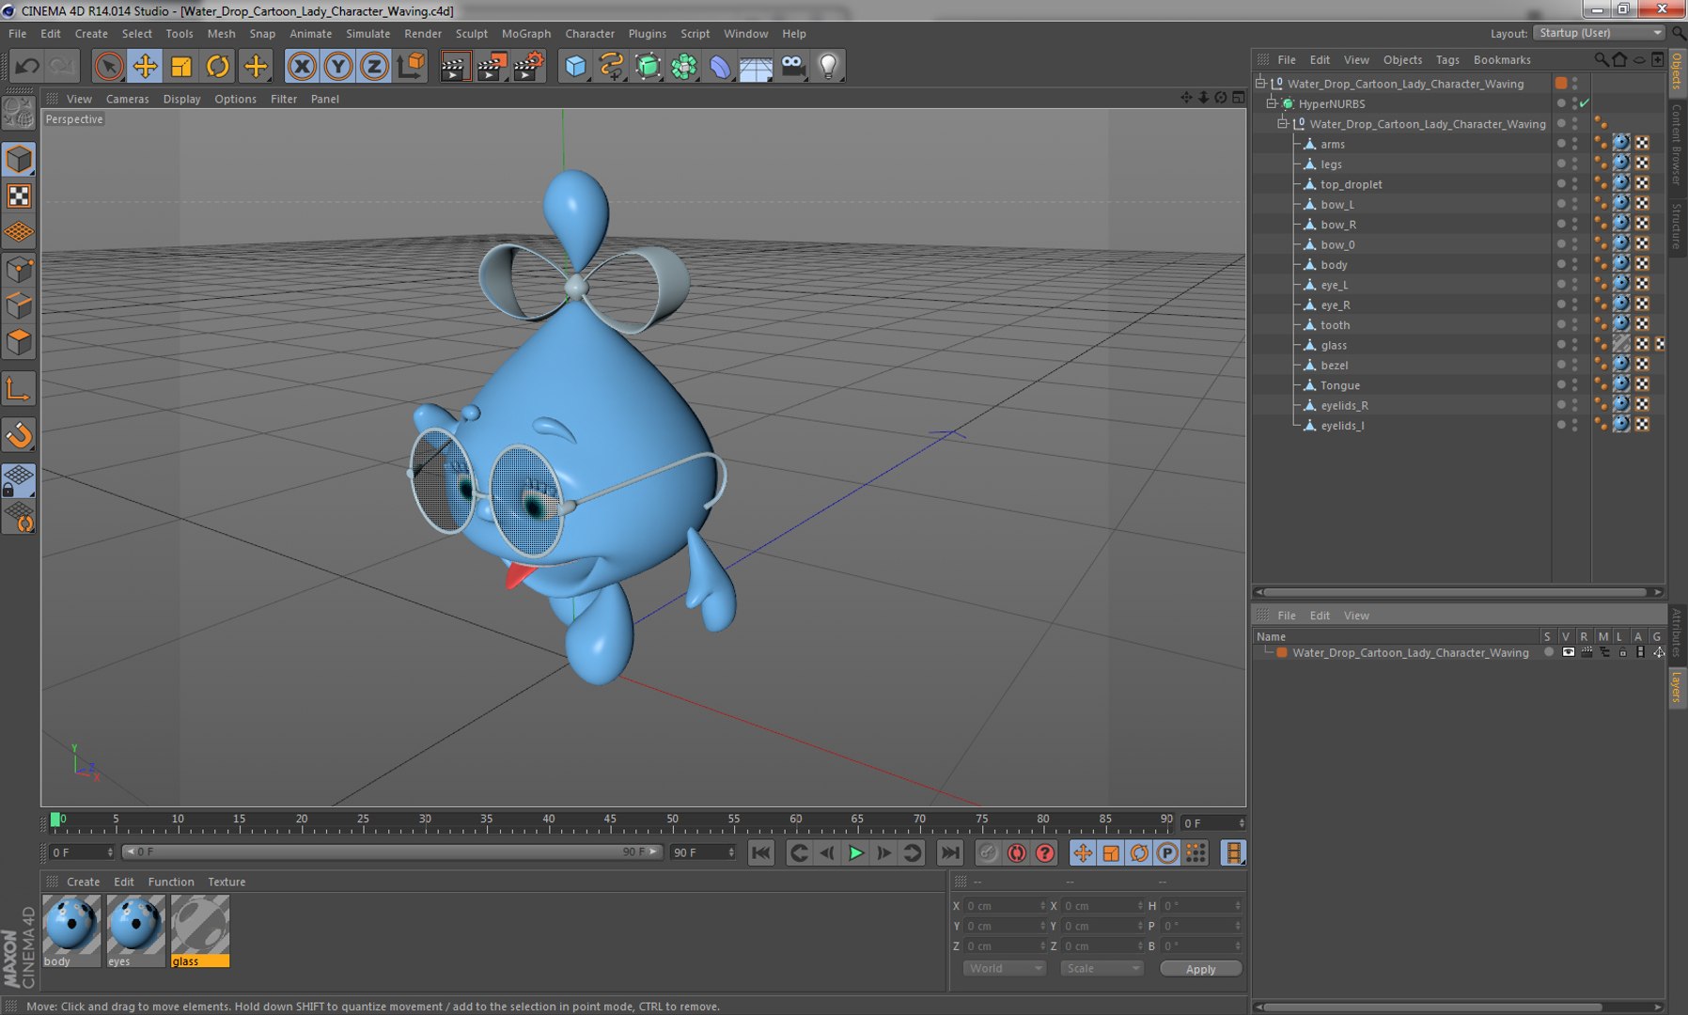Enable the snap magnet icon
1688x1015 pixels.
pos(19,435)
